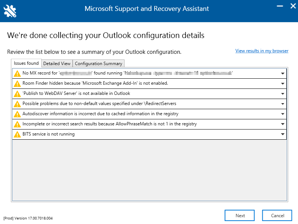The height and width of the screenshot is (224, 298).
Task: Close the Support and Recovery Assistant window
Action: coord(293,6)
